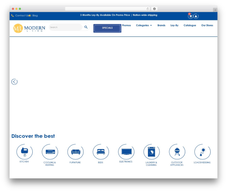Open the user account icon
227x192 pixels.
pyautogui.click(x=196, y=16)
